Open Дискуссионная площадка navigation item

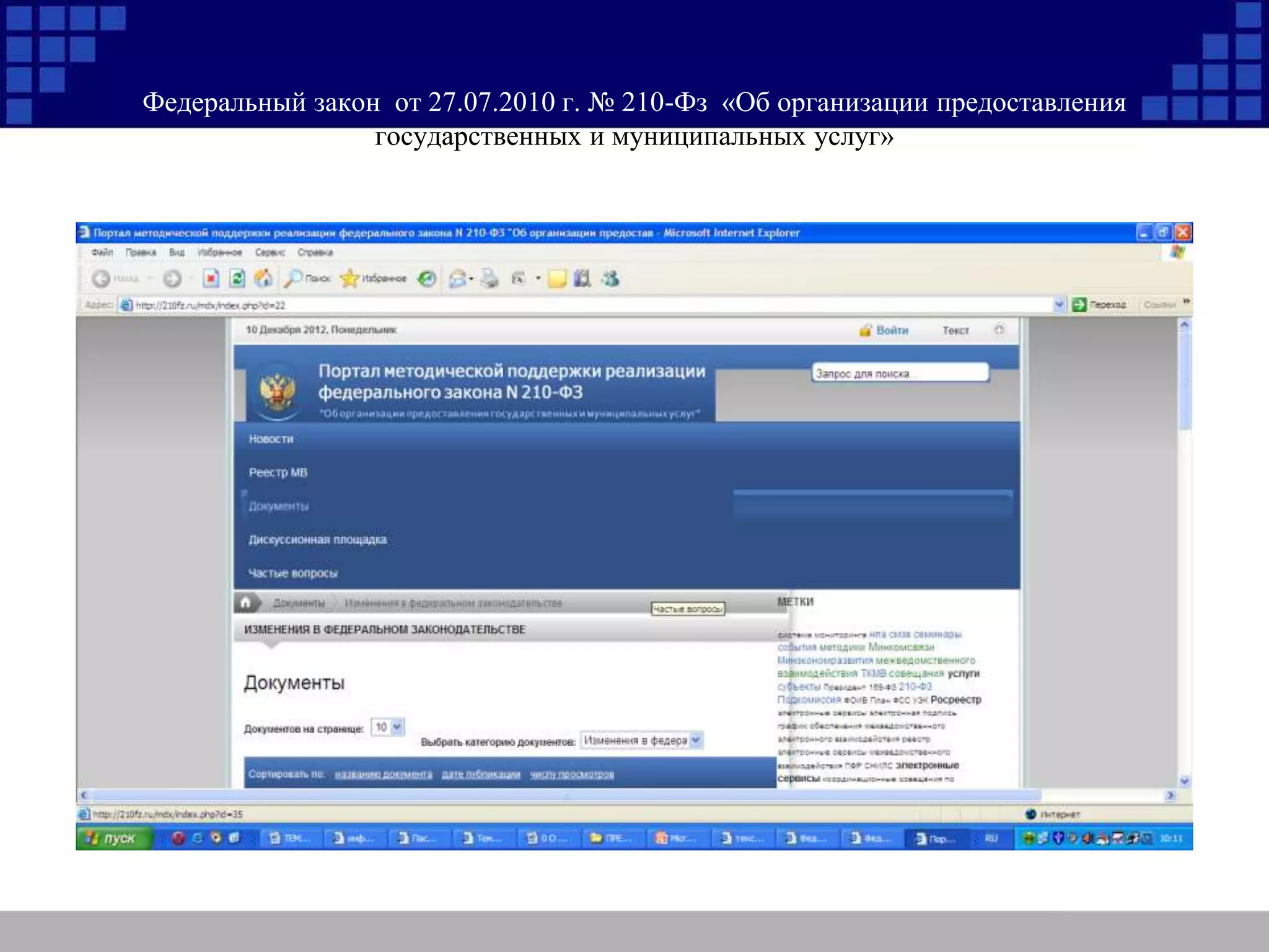(x=318, y=539)
